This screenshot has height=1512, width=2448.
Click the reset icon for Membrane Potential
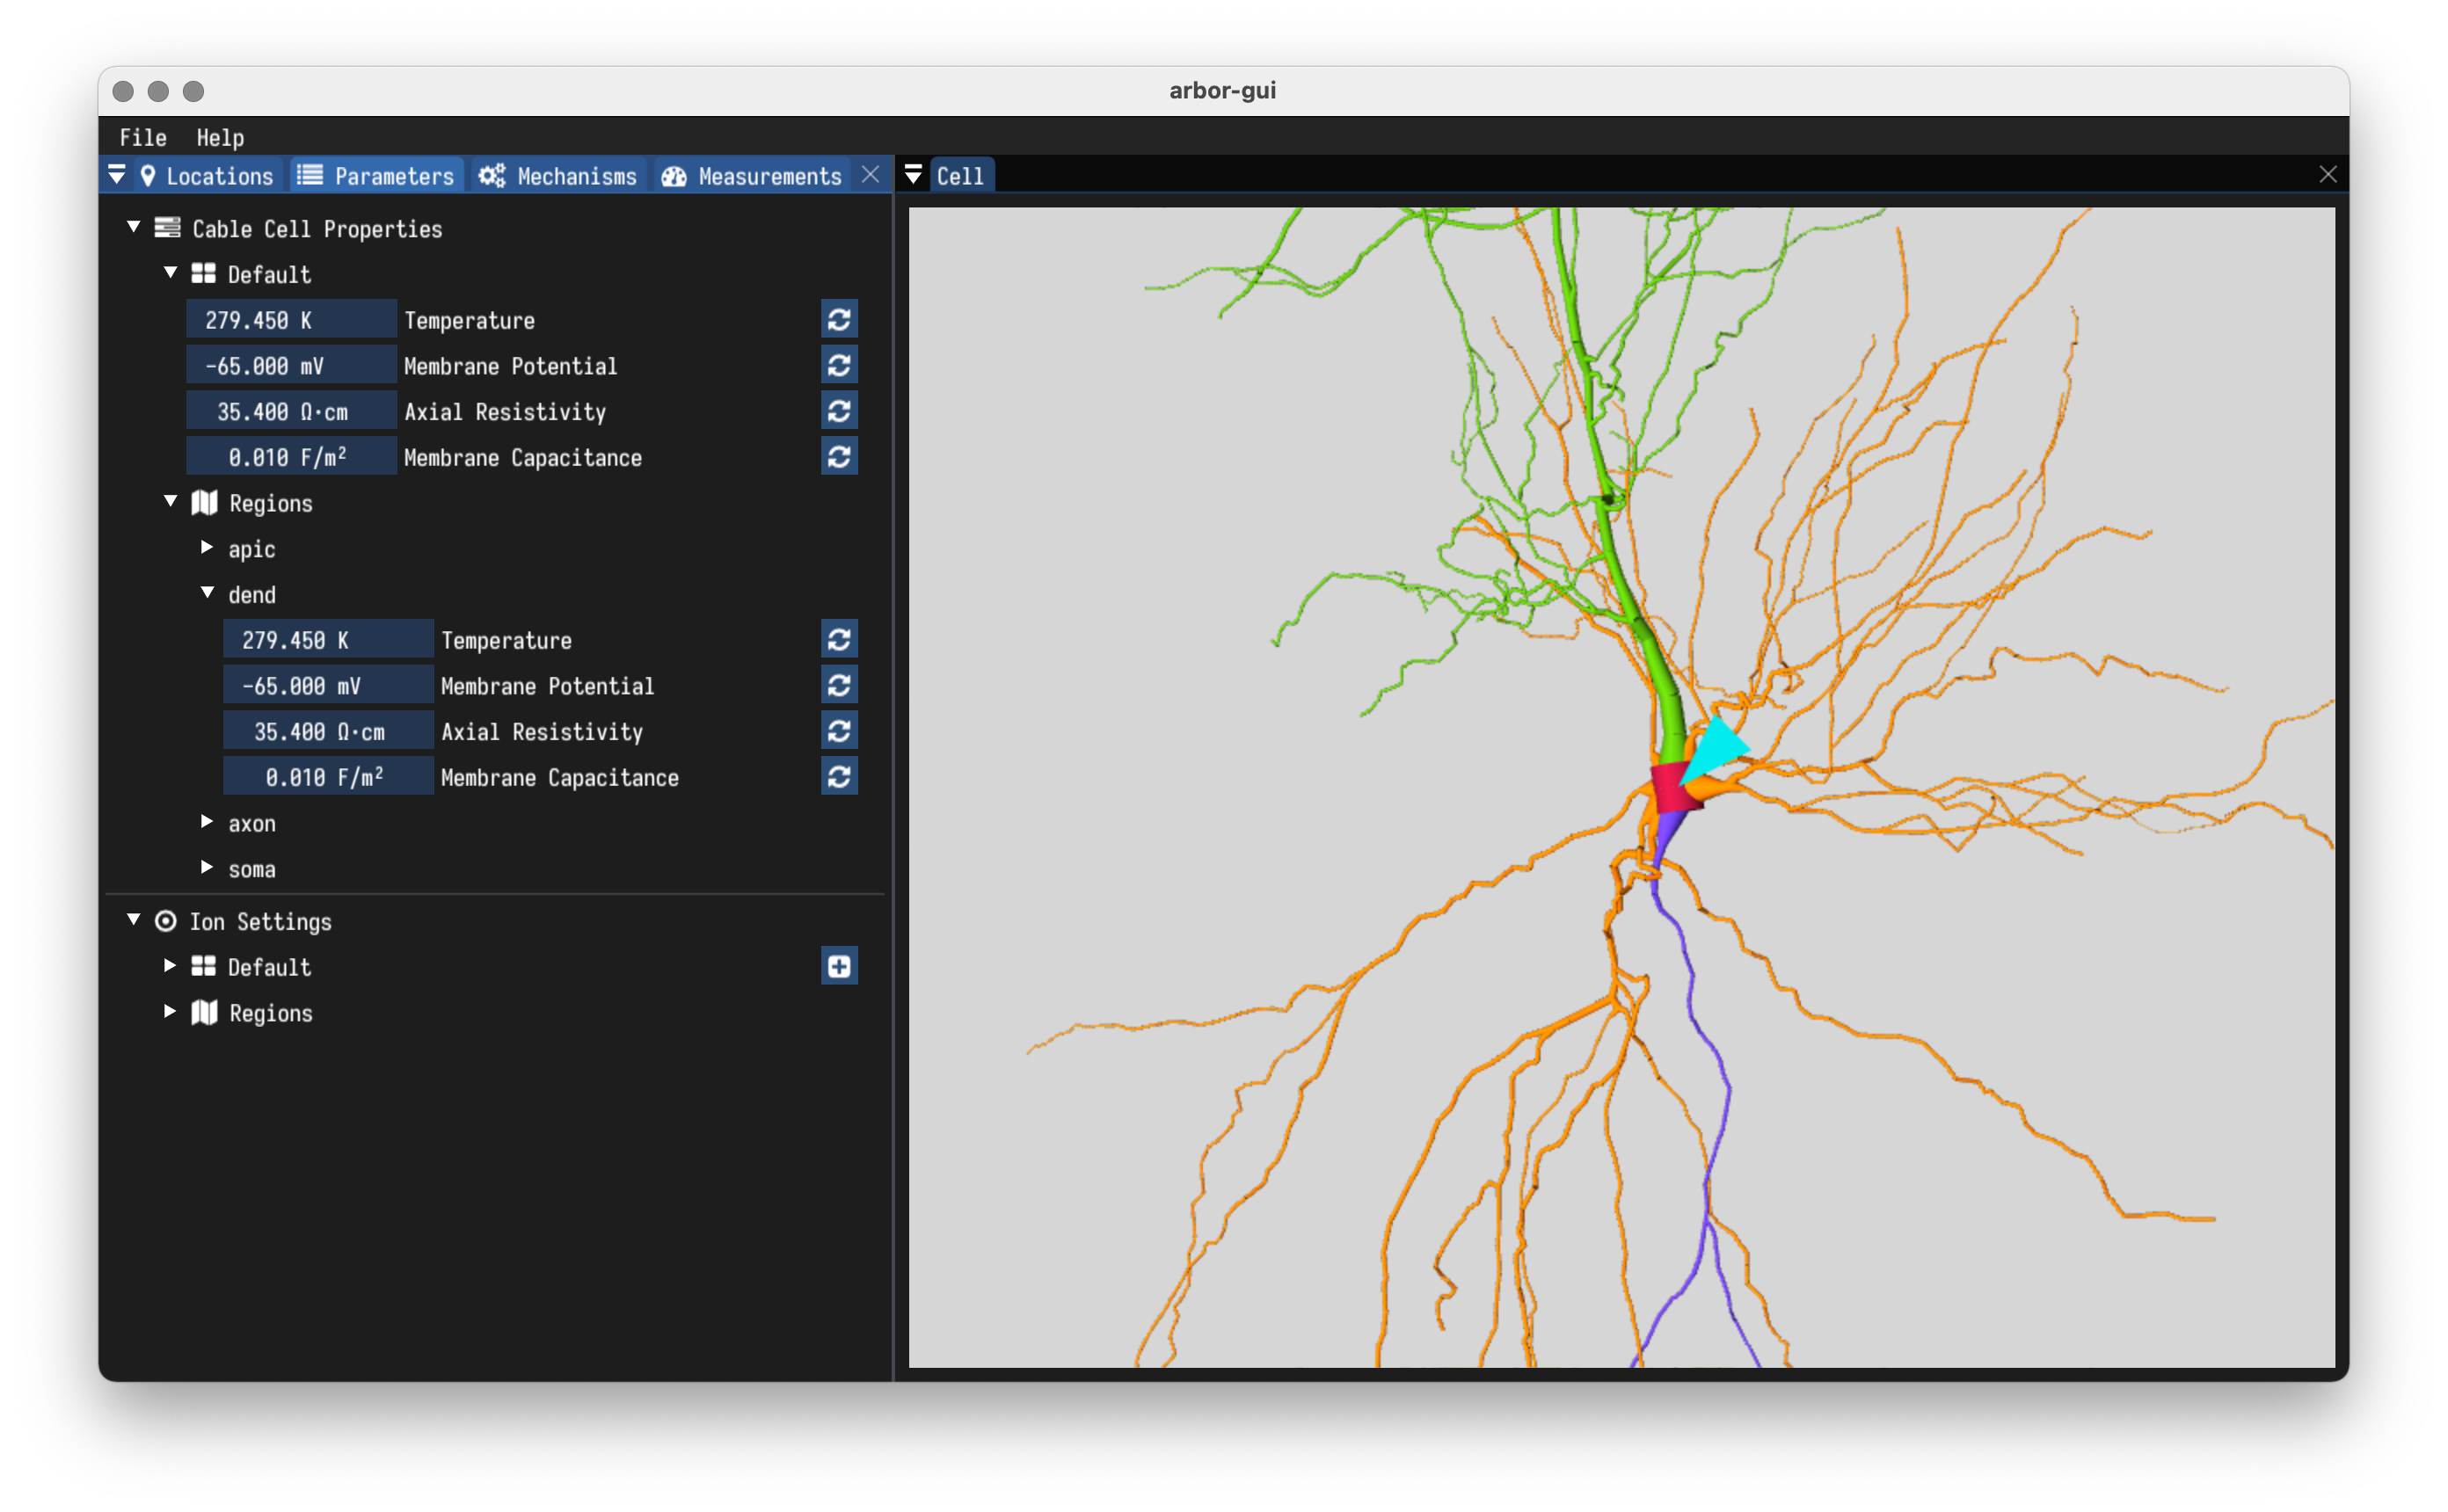tap(840, 366)
